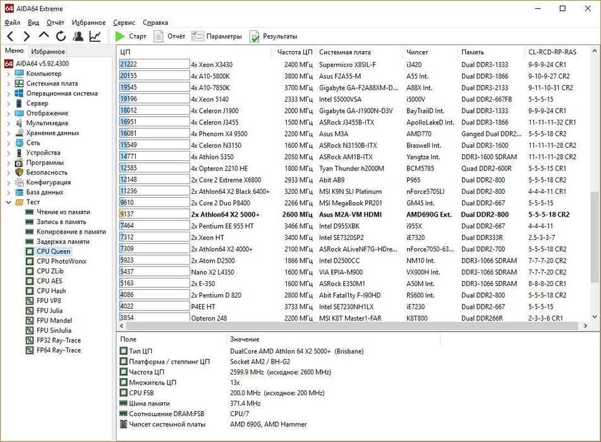
Task: Sort by the ЦП column header
Action: click(194, 52)
